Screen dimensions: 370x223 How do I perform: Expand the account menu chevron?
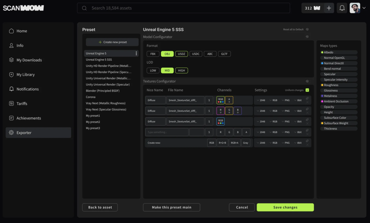364,8
